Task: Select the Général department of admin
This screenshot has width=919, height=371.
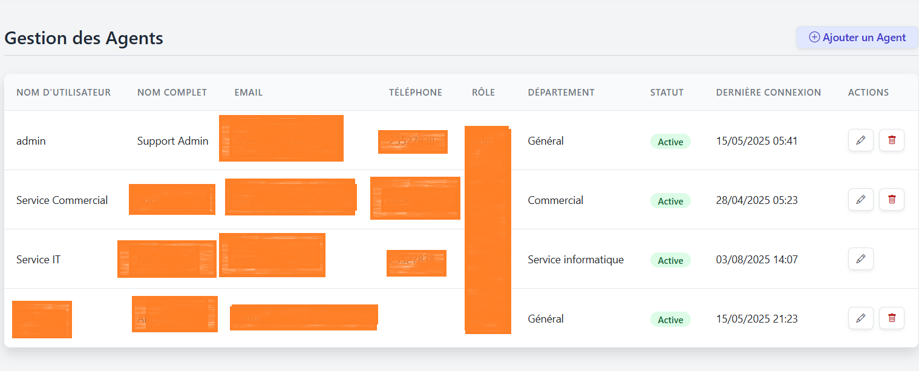Action: click(x=545, y=140)
